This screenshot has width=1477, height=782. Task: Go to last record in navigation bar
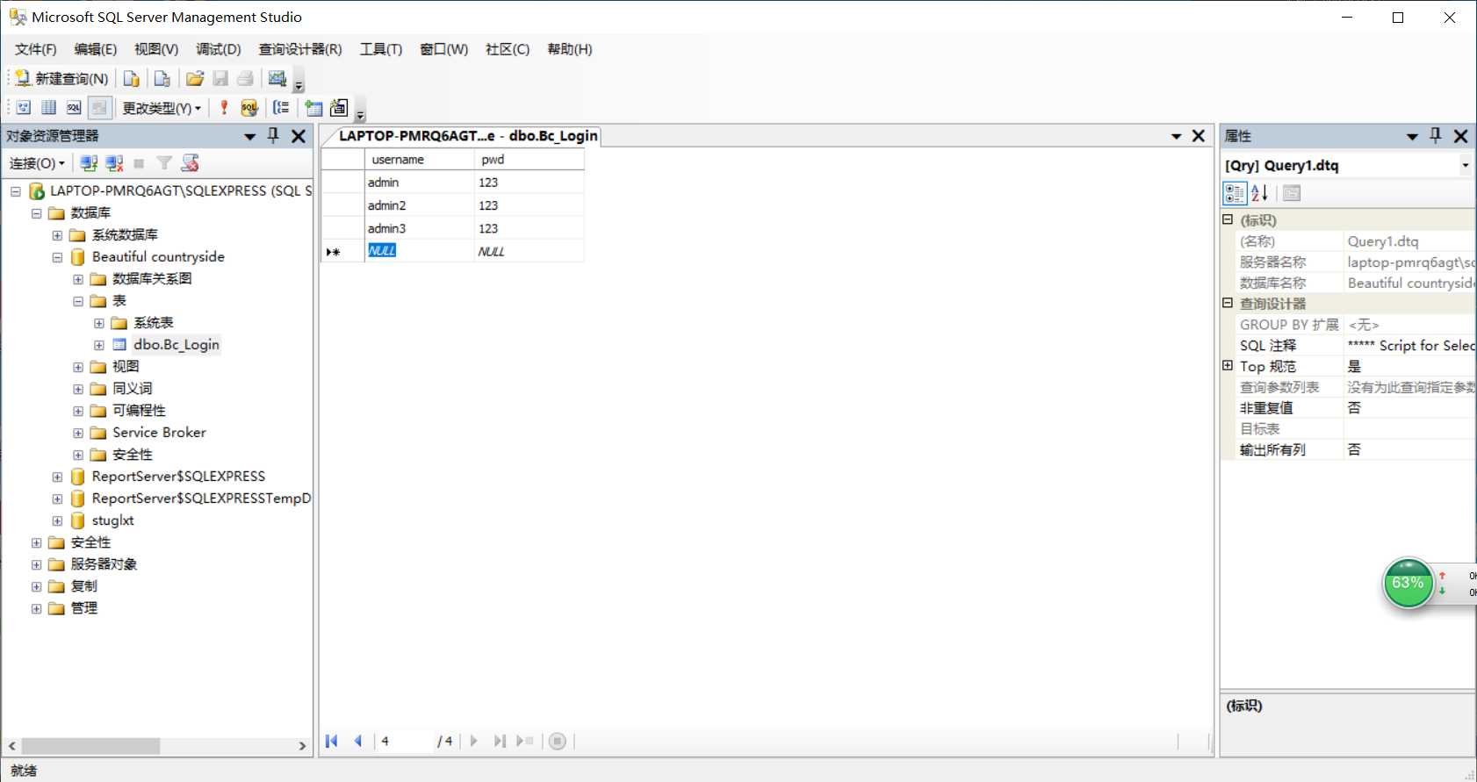(500, 741)
